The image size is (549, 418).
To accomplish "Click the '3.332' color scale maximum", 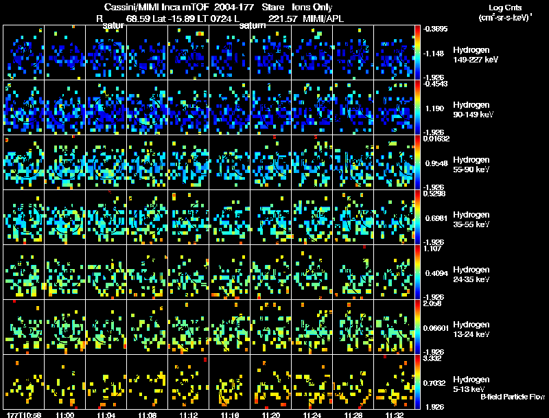I will pyautogui.click(x=432, y=358).
